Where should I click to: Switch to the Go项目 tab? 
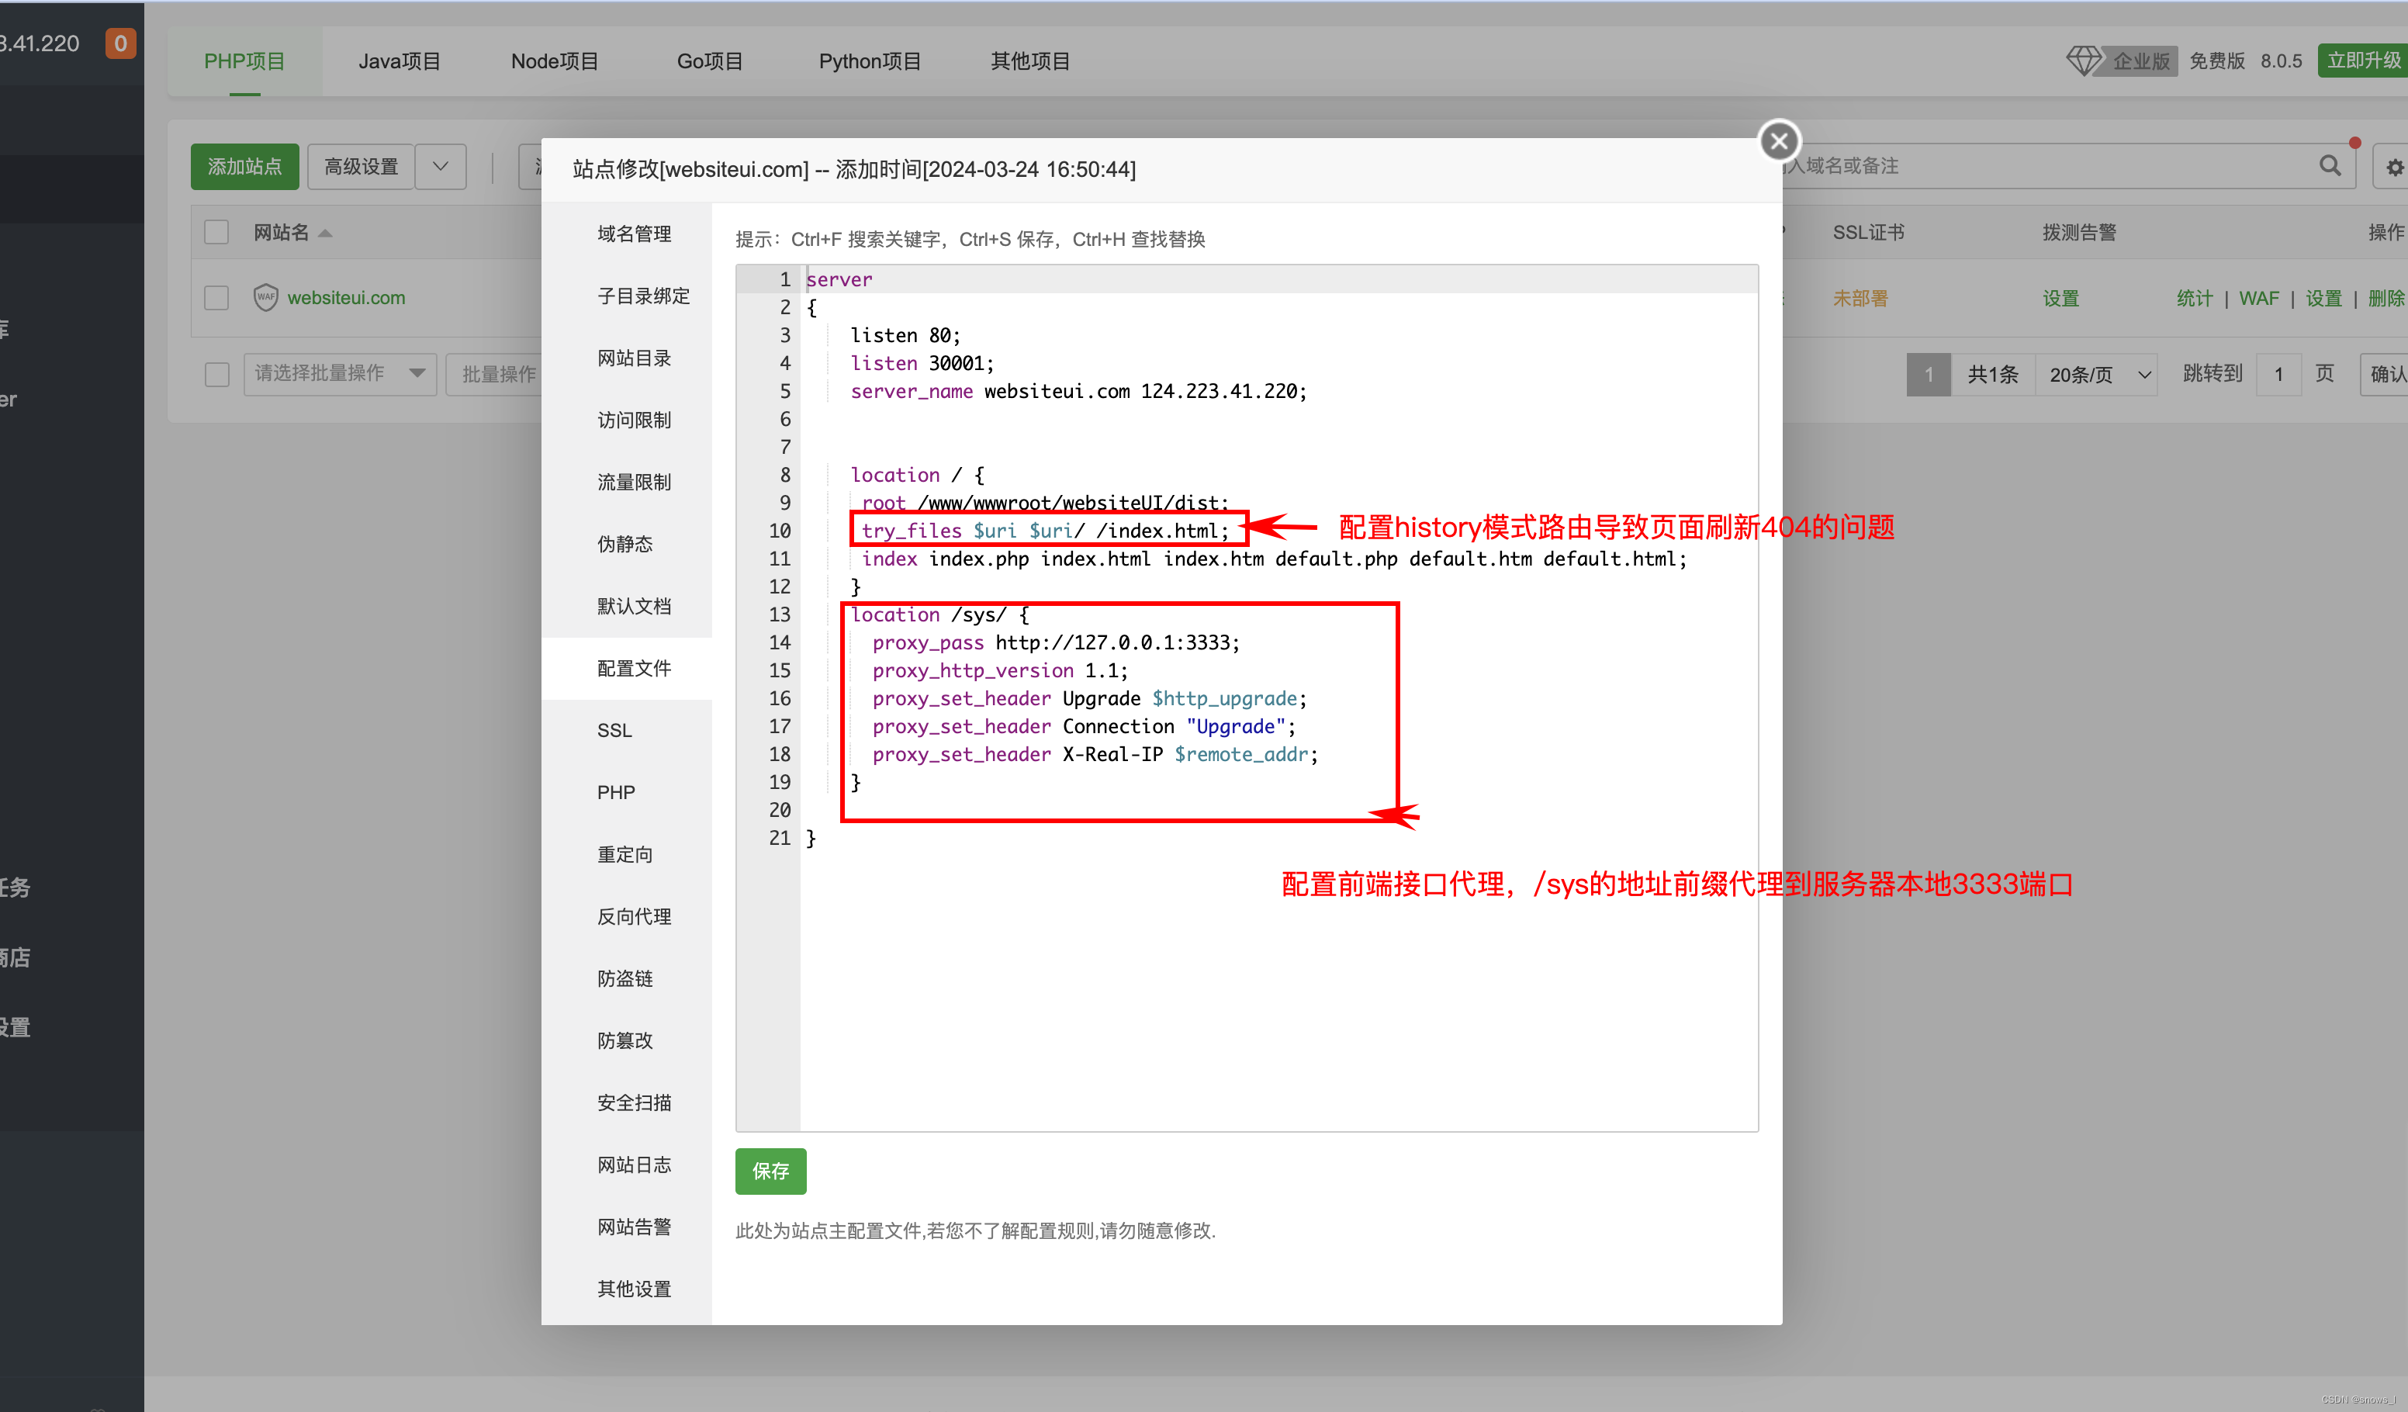(x=710, y=61)
